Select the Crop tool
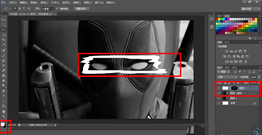Screen dimensions: 262x135 (4, 40)
